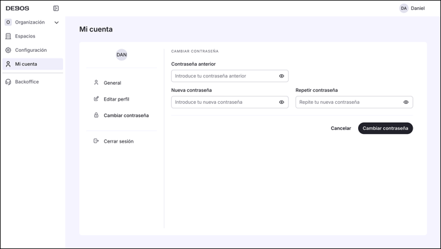Focus the Contraseña anterior input field
Screen dimensions: 441x249
(x=230, y=76)
